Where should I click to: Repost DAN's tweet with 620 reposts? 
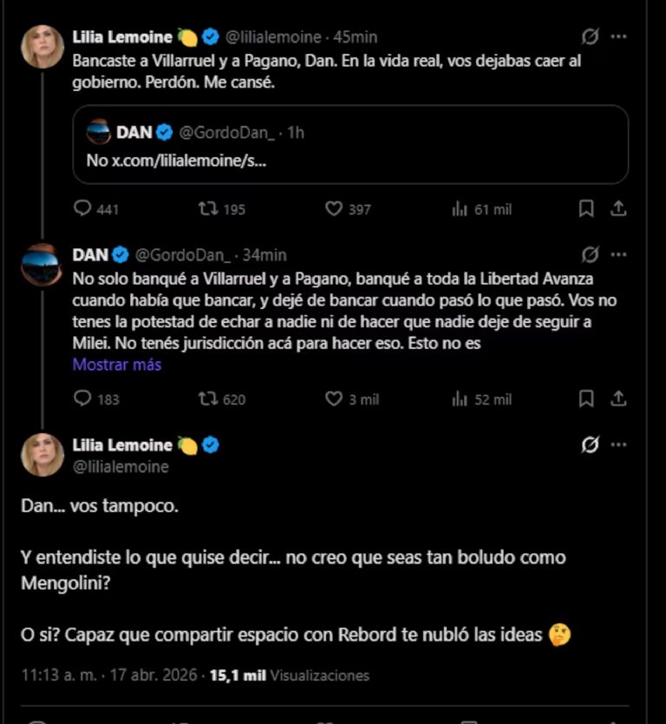[x=208, y=399]
